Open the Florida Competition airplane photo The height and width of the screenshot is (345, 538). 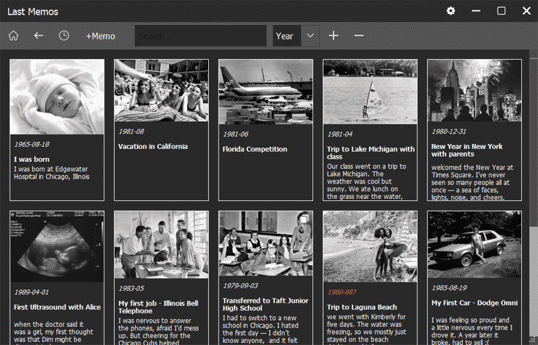tap(265, 92)
